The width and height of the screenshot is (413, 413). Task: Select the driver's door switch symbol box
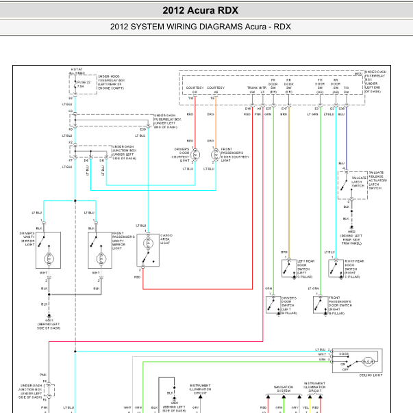click(273, 305)
